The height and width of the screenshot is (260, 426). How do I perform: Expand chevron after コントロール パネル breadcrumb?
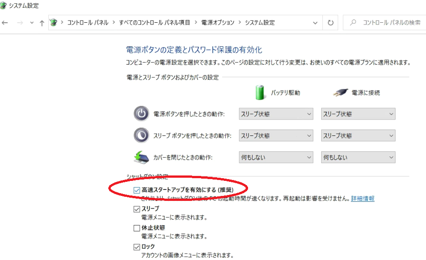click(x=114, y=23)
